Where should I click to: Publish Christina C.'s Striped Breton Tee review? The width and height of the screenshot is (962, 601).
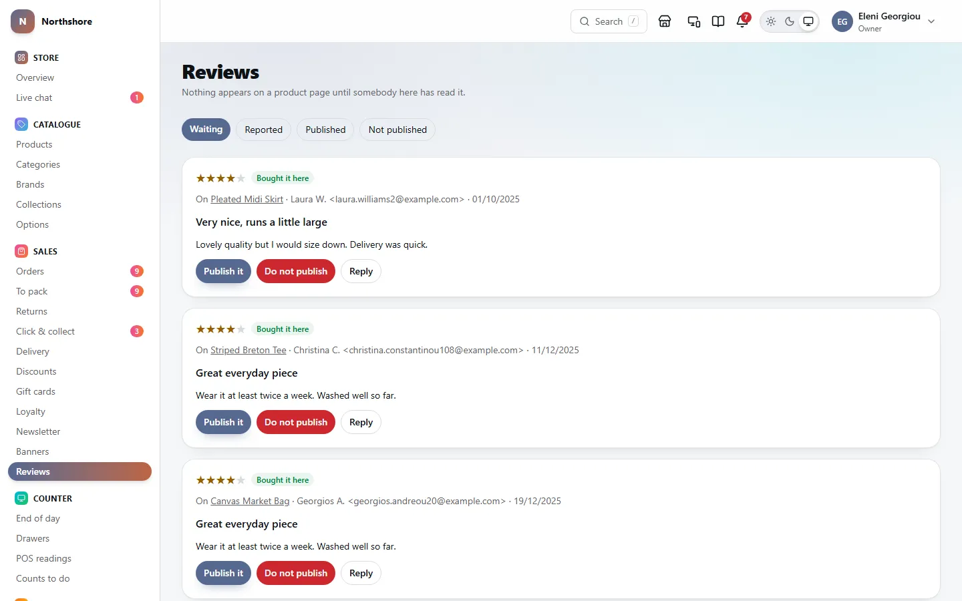click(223, 422)
